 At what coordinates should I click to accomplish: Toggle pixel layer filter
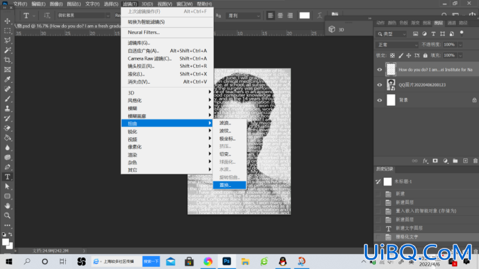coord(415,34)
